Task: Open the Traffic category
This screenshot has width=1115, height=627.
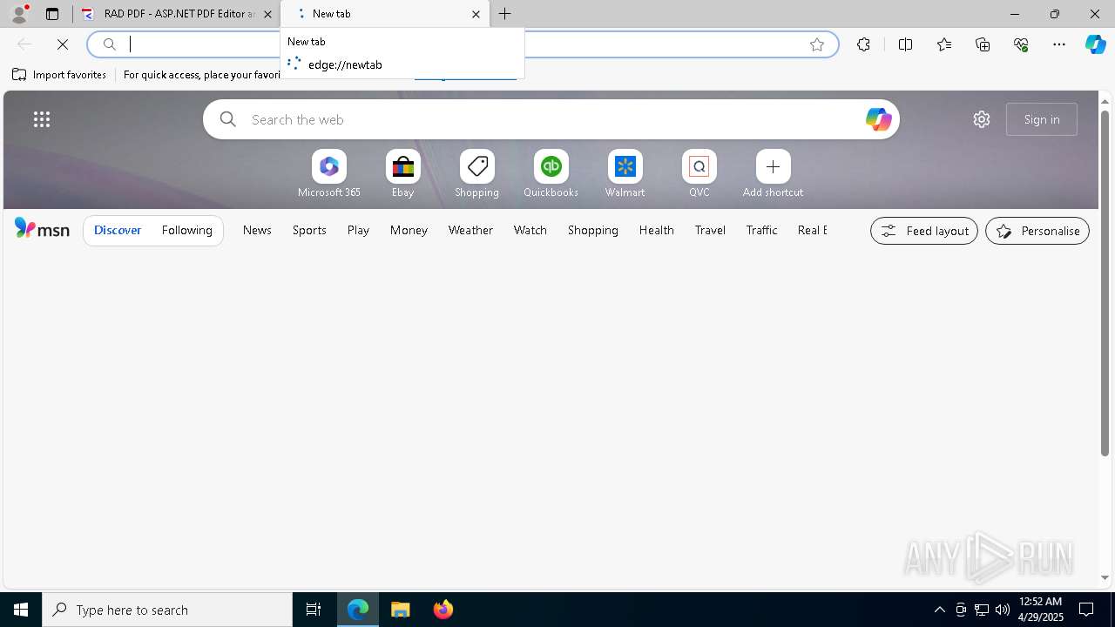Action: click(762, 230)
